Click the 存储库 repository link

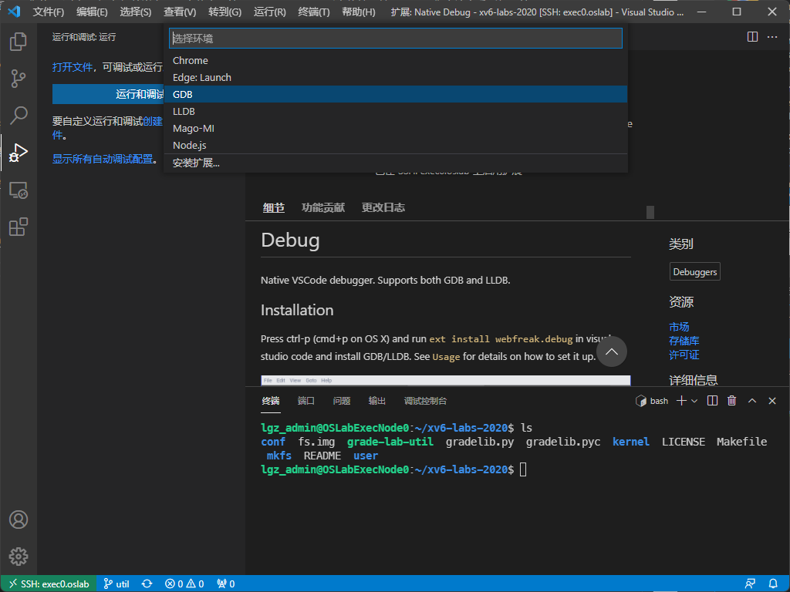click(x=684, y=341)
